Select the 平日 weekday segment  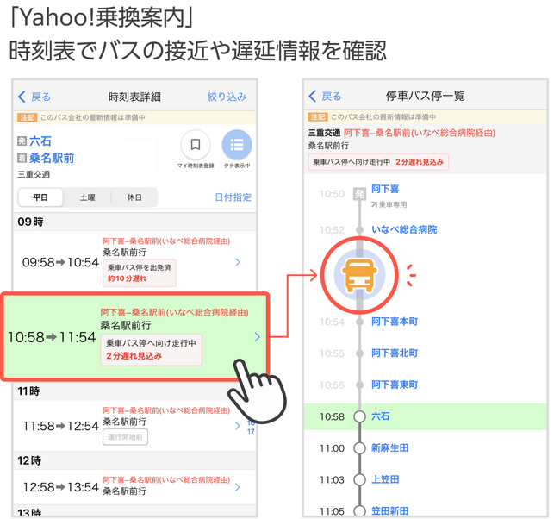coord(40,197)
